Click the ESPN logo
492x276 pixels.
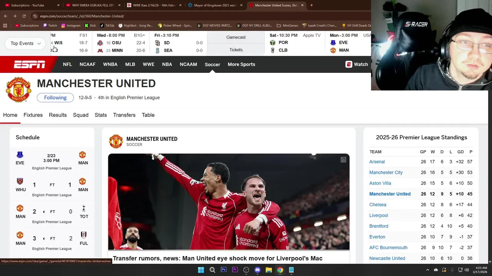[30, 64]
